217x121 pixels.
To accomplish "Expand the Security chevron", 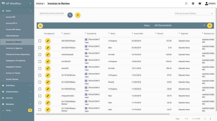I will coord(30,98).
